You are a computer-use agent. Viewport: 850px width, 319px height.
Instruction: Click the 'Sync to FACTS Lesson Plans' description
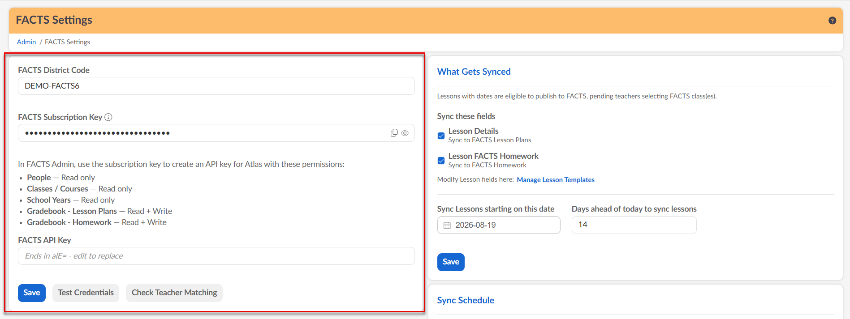point(490,140)
